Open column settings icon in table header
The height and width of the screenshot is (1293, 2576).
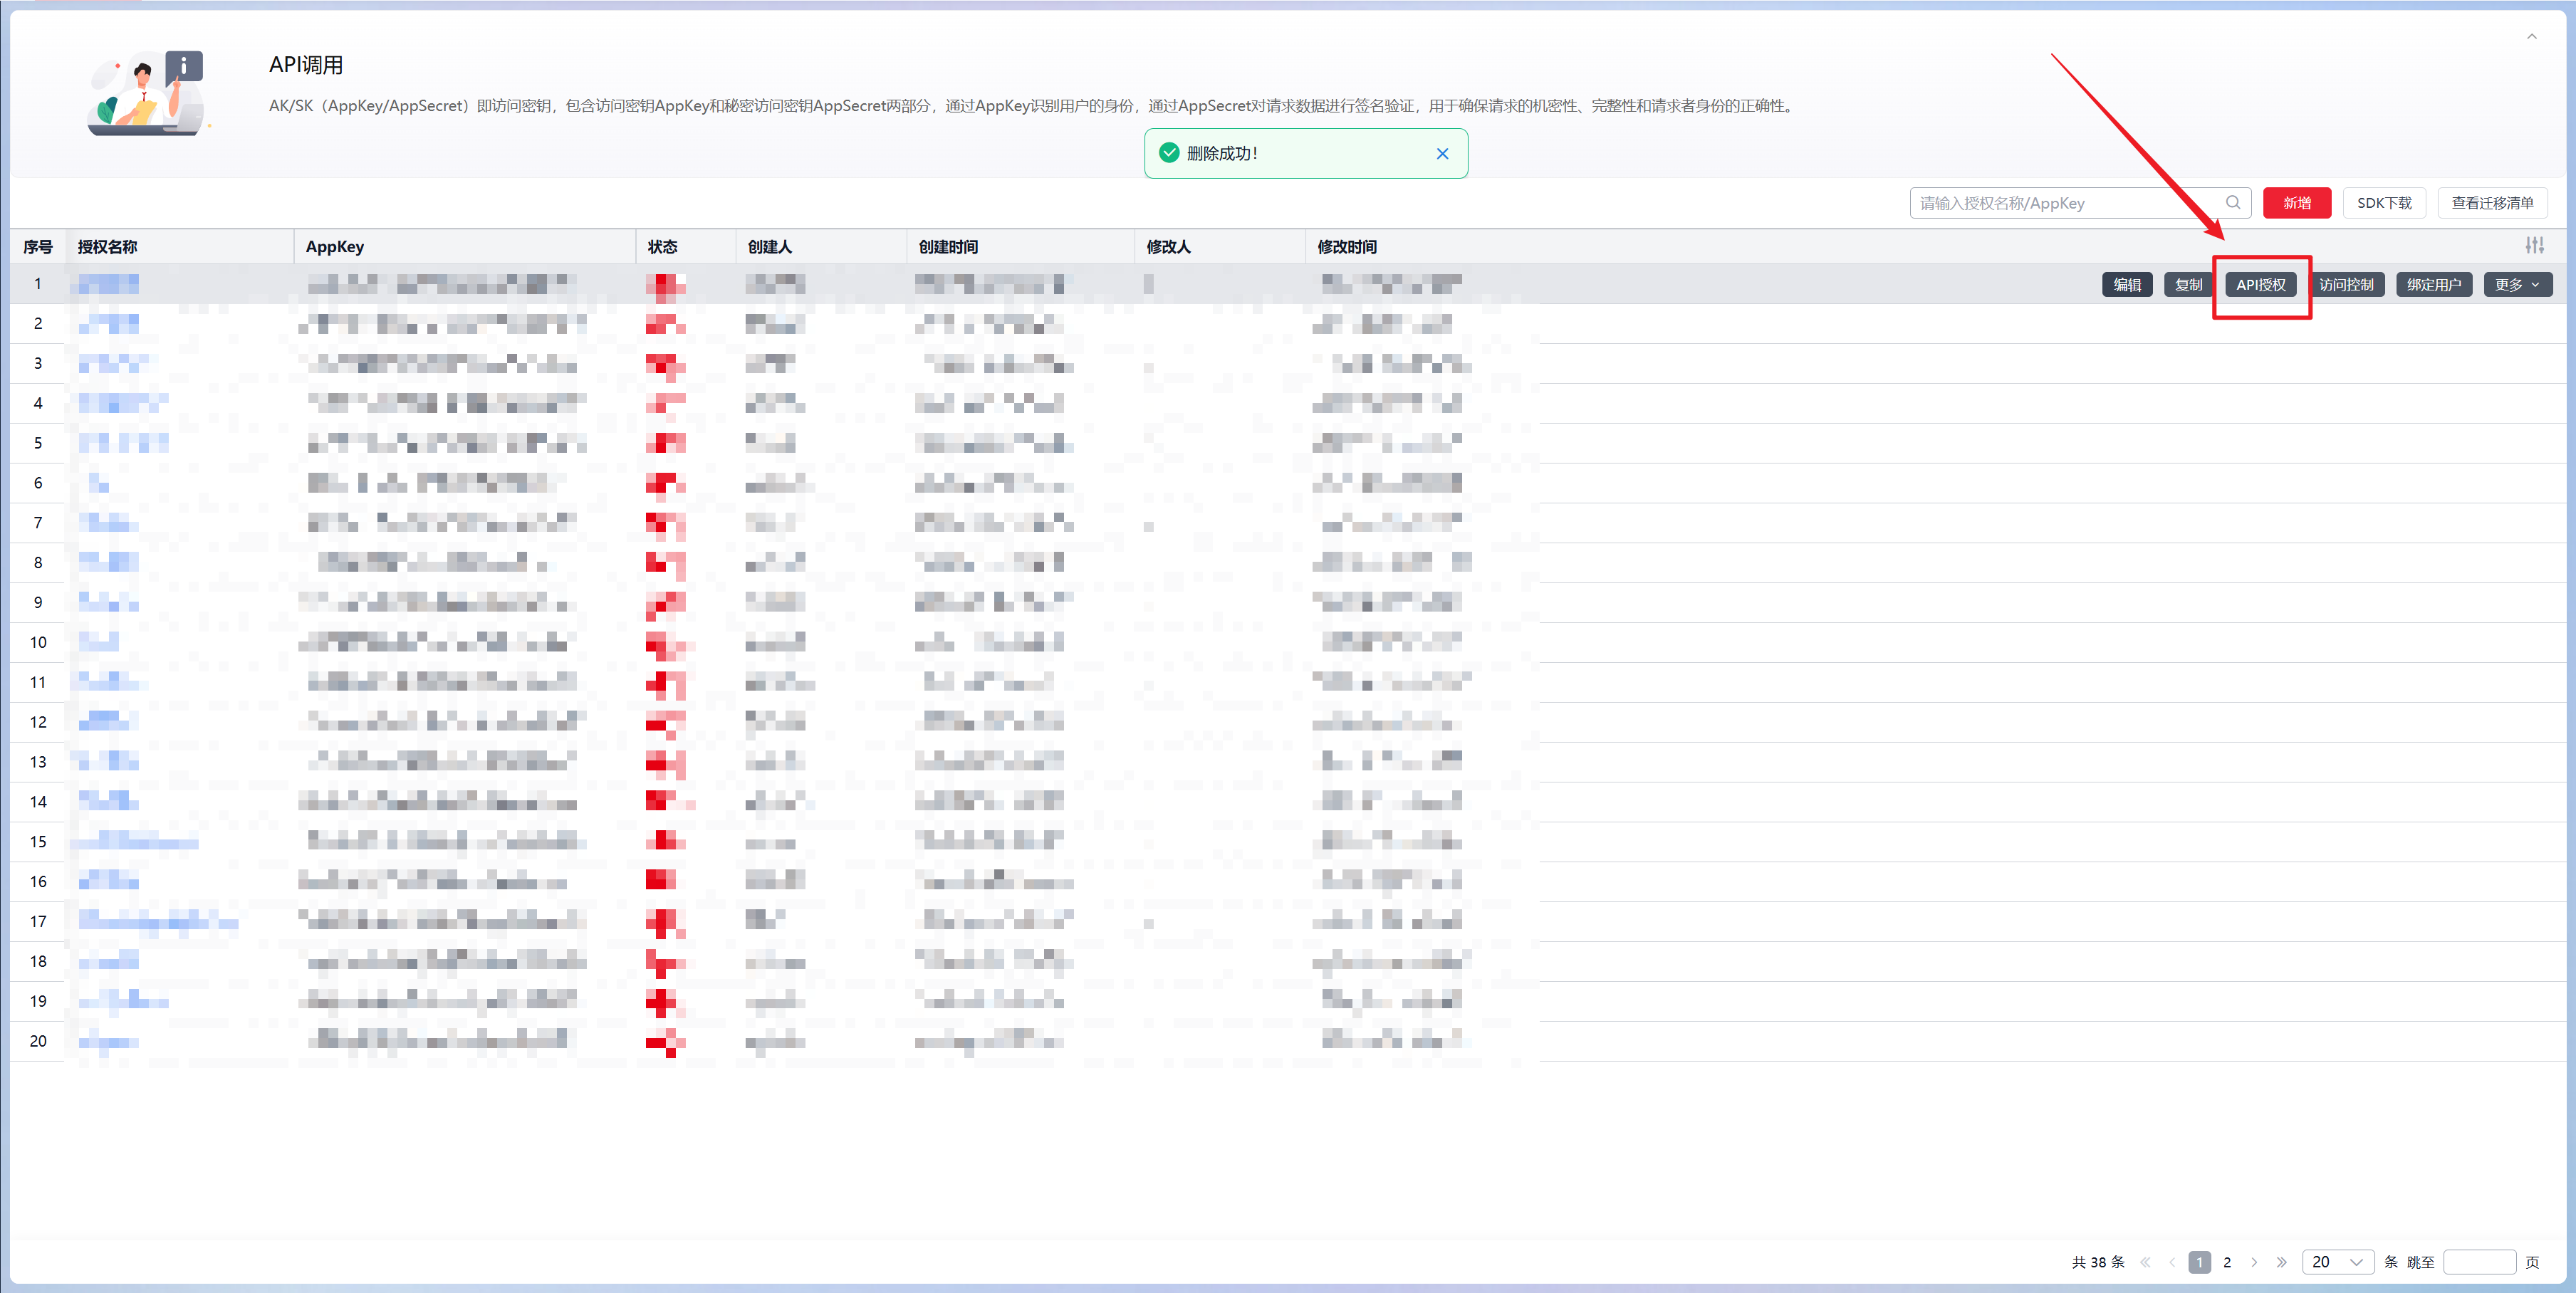tap(2534, 246)
